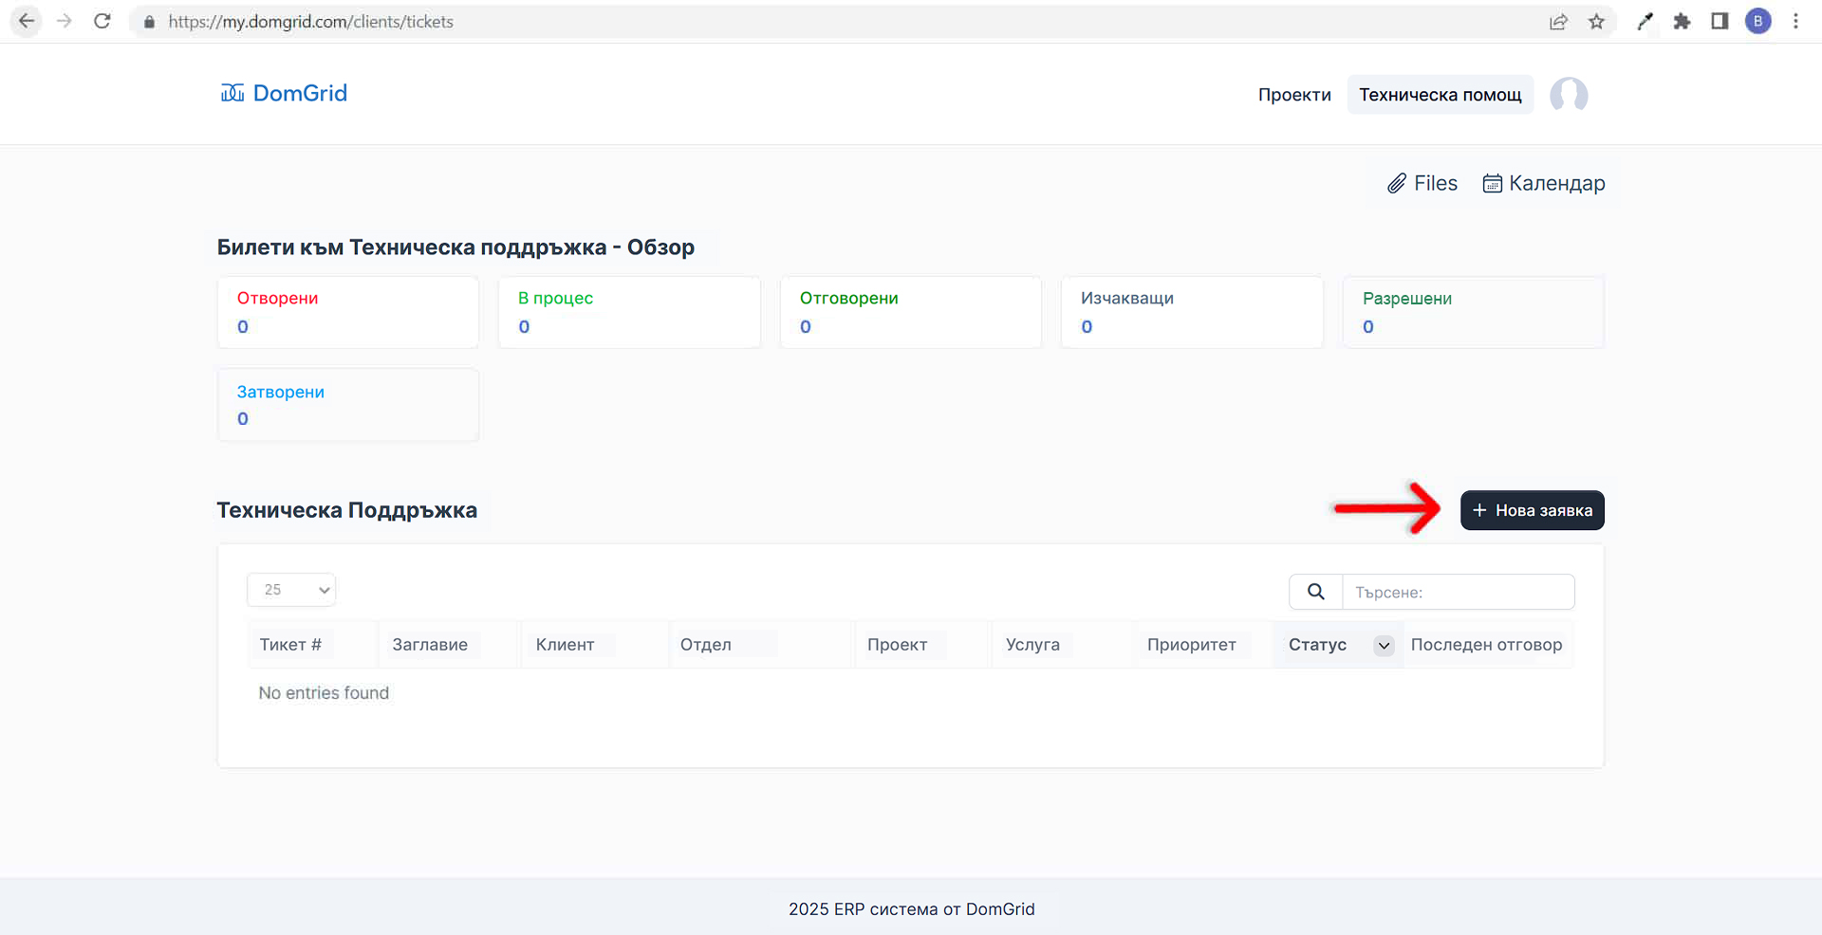Screen dimensions: 1822x935
Task: Open the Календар link
Action: click(x=1544, y=183)
